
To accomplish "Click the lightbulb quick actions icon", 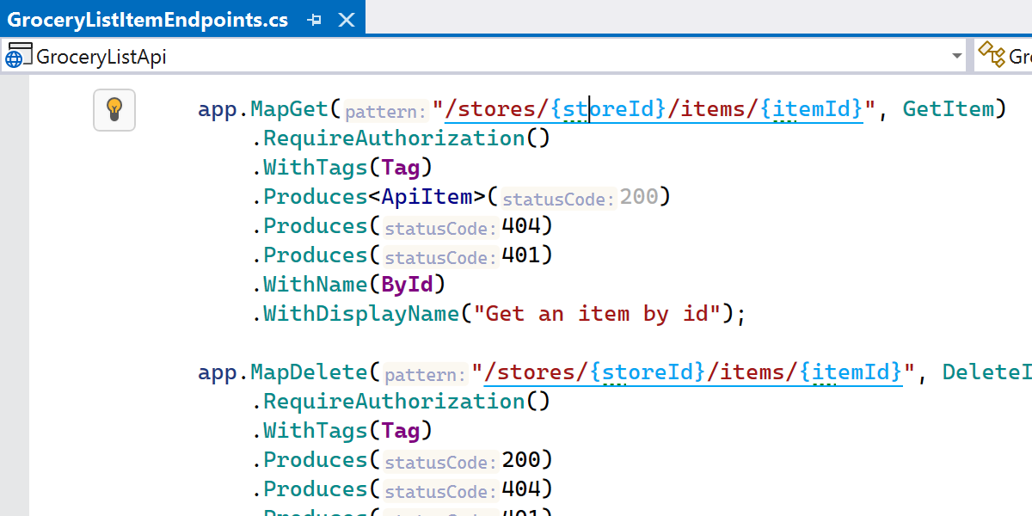I will tap(114, 110).
